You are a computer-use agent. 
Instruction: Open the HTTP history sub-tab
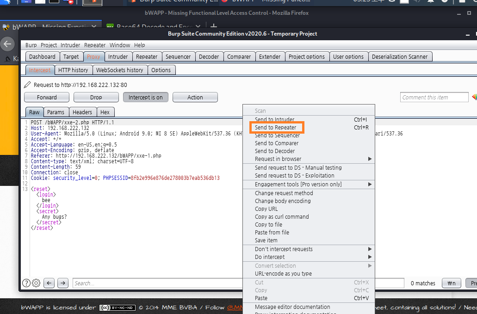73,70
